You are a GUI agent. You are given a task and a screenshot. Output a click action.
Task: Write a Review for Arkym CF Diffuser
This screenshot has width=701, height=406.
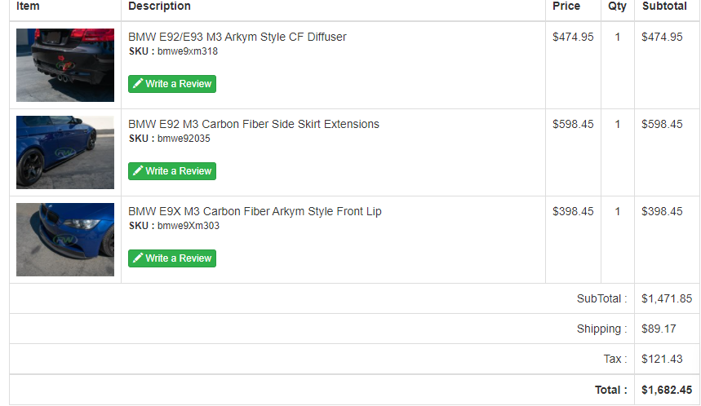[172, 84]
